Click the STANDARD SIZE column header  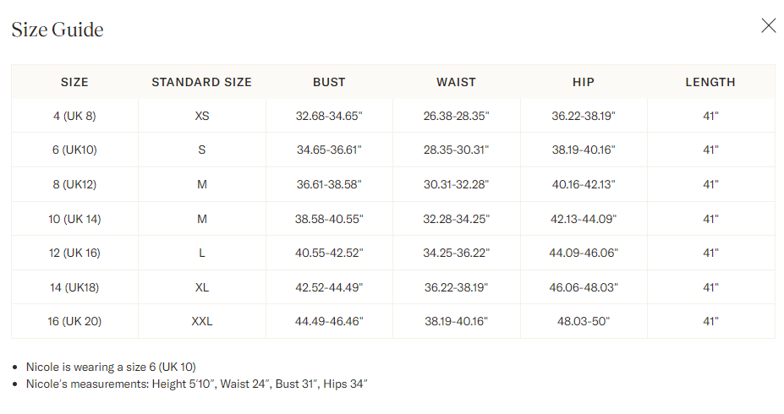pos(201,82)
